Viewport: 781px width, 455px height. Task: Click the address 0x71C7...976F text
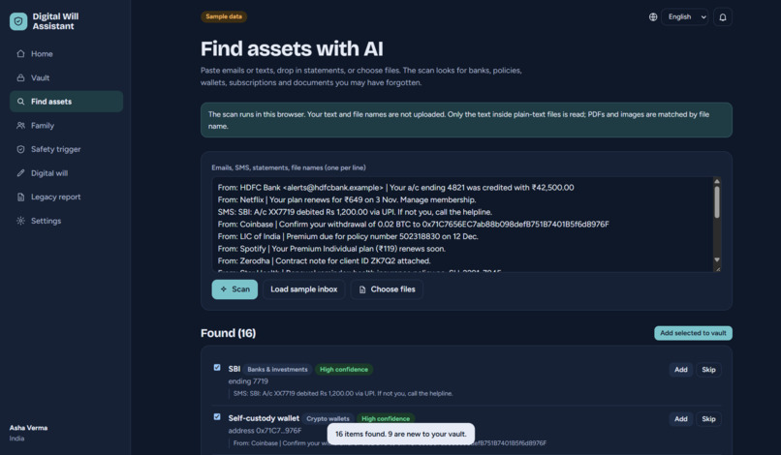click(x=265, y=431)
